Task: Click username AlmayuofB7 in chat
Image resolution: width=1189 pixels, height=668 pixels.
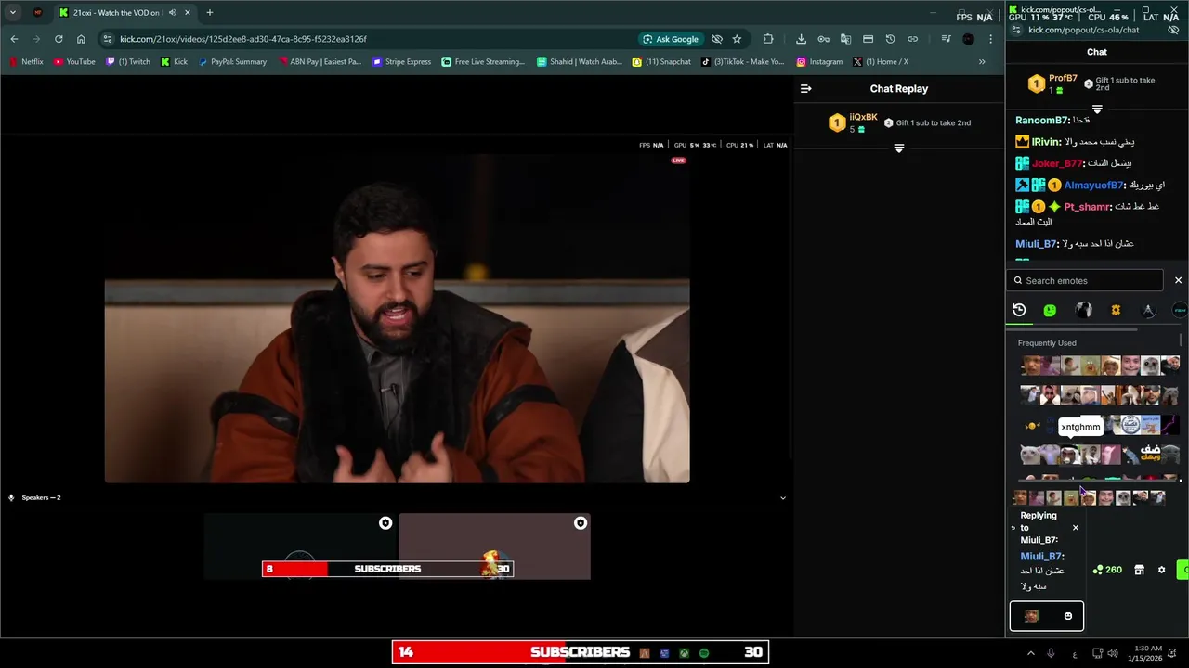Action: click(x=1093, y=186)
